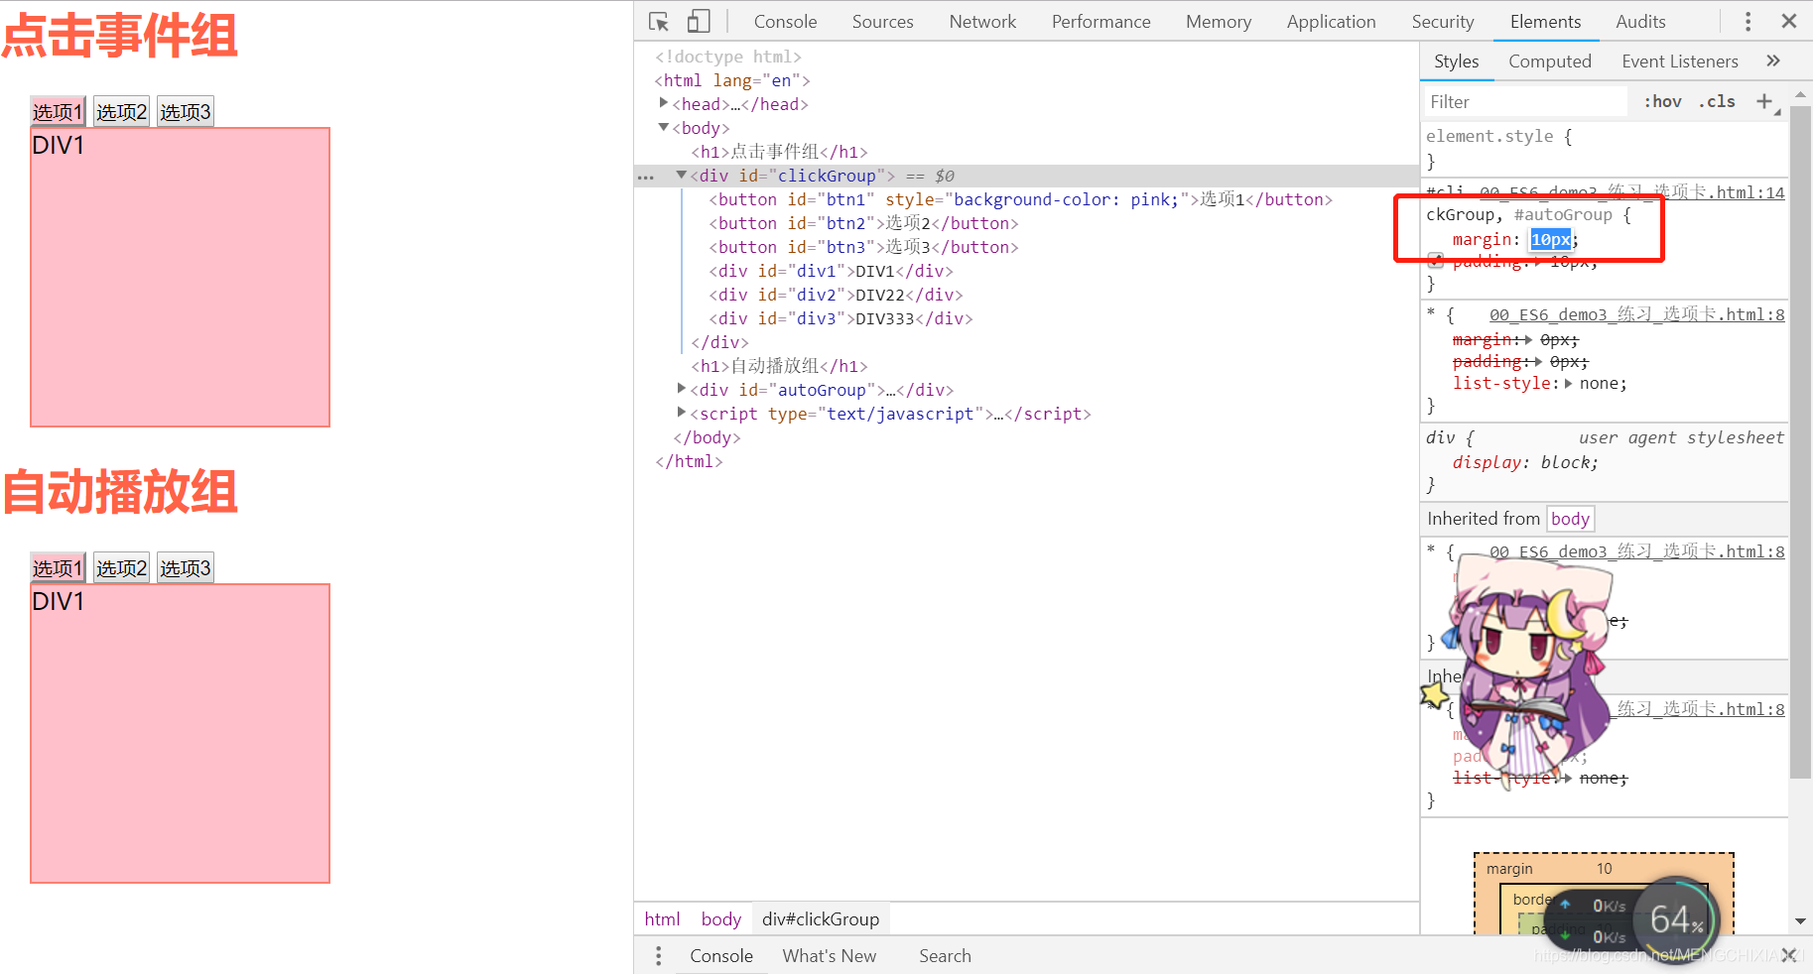1813x974 pixels.
Task: Expand the script element node
Action: coord(682,413)
